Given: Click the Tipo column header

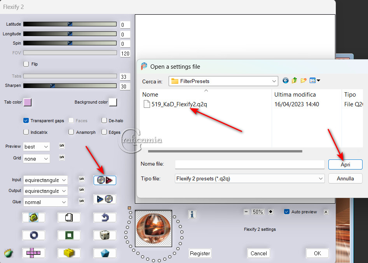Looking at the screenshot, I should (350, 95).
